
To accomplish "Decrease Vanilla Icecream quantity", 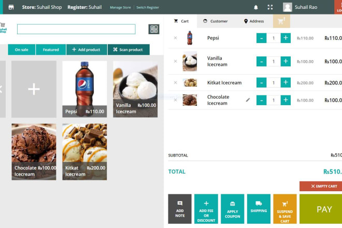I will [x=261, y=61].
